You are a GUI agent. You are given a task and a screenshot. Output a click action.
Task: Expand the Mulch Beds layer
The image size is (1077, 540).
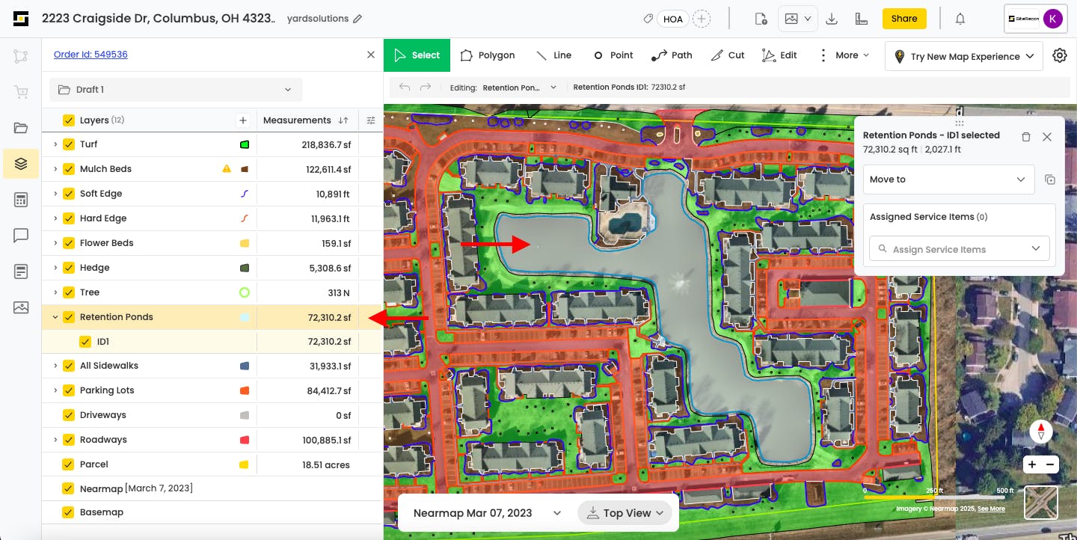pos(55,169)
